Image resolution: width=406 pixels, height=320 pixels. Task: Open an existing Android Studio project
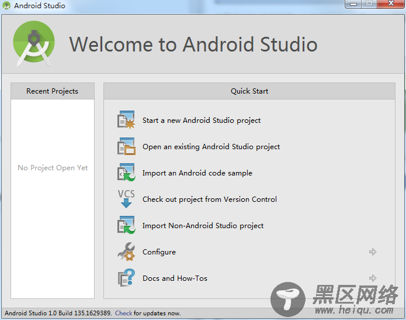[x=211, y=147]
